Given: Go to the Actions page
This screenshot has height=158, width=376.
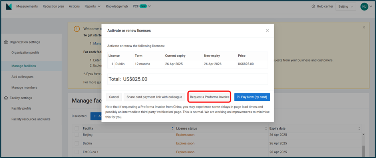Looking at the screenshot, I should coord(74,6).
